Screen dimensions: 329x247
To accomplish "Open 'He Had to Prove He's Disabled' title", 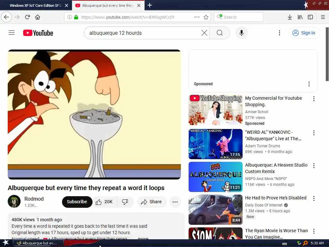I will pos(276,198).
